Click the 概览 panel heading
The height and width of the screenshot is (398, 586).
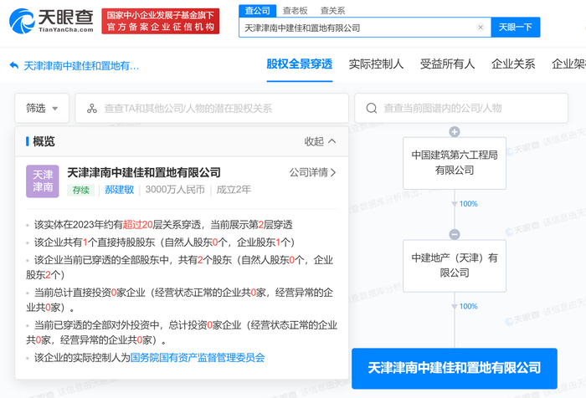[44, 141]
